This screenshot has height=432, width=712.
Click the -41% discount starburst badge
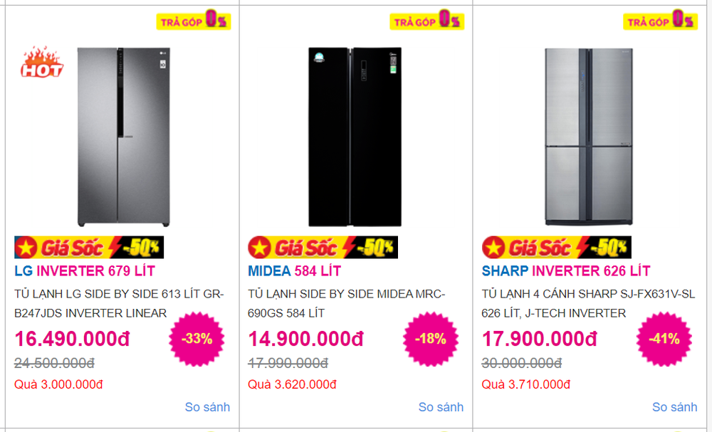(664, 338)
